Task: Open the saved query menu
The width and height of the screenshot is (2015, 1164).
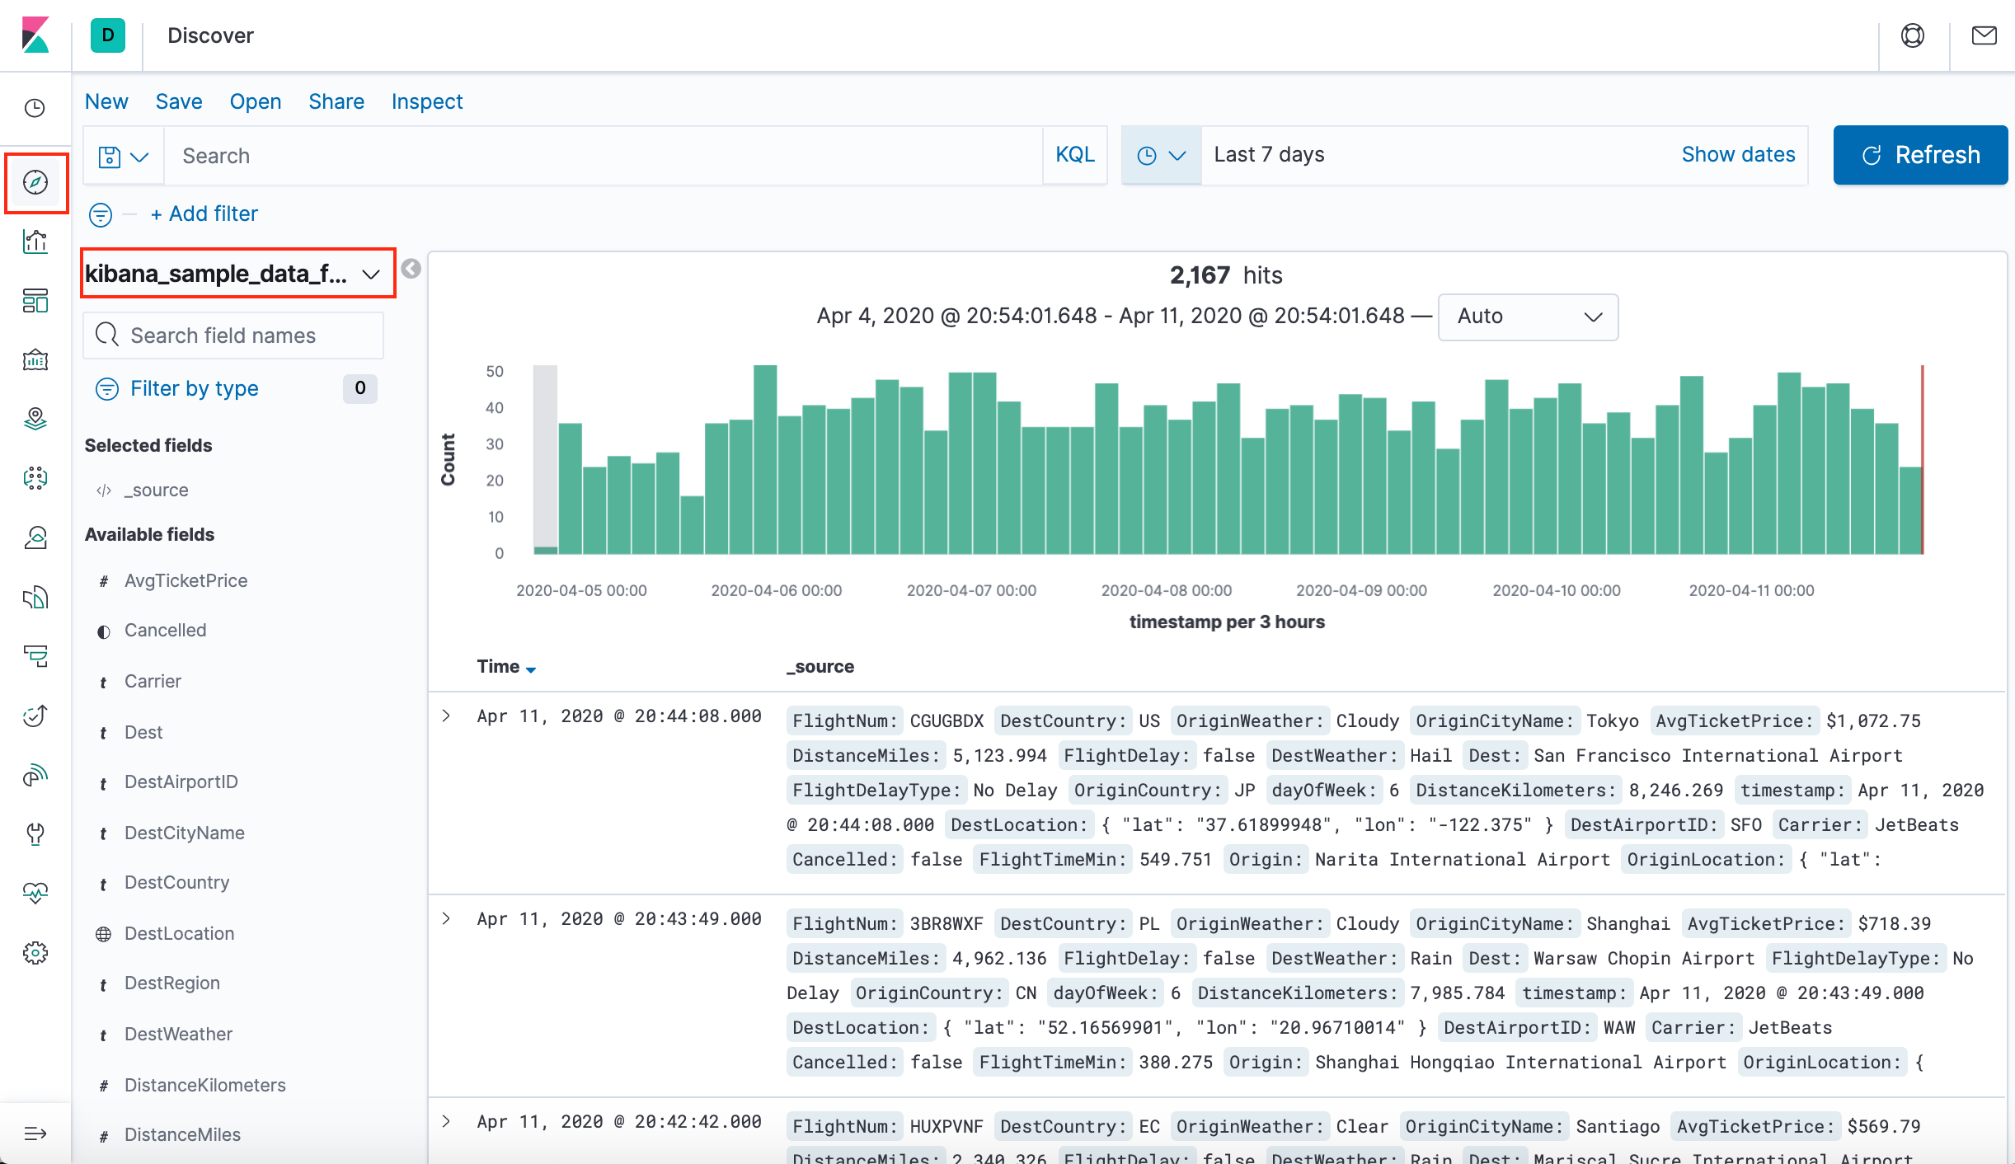Action: click(123, 156)
